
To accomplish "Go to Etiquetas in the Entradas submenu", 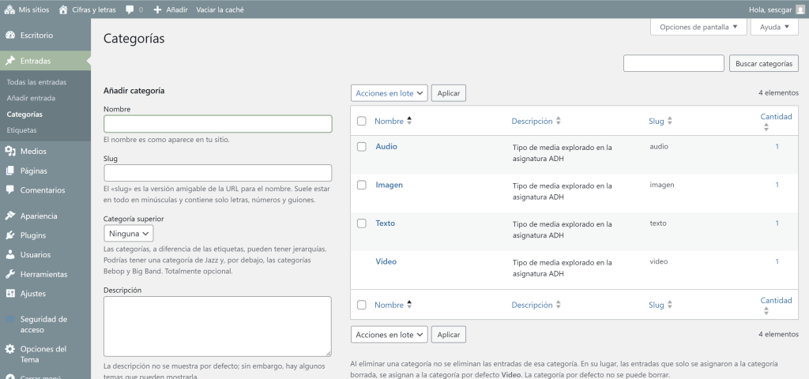I will coord(21,129).
